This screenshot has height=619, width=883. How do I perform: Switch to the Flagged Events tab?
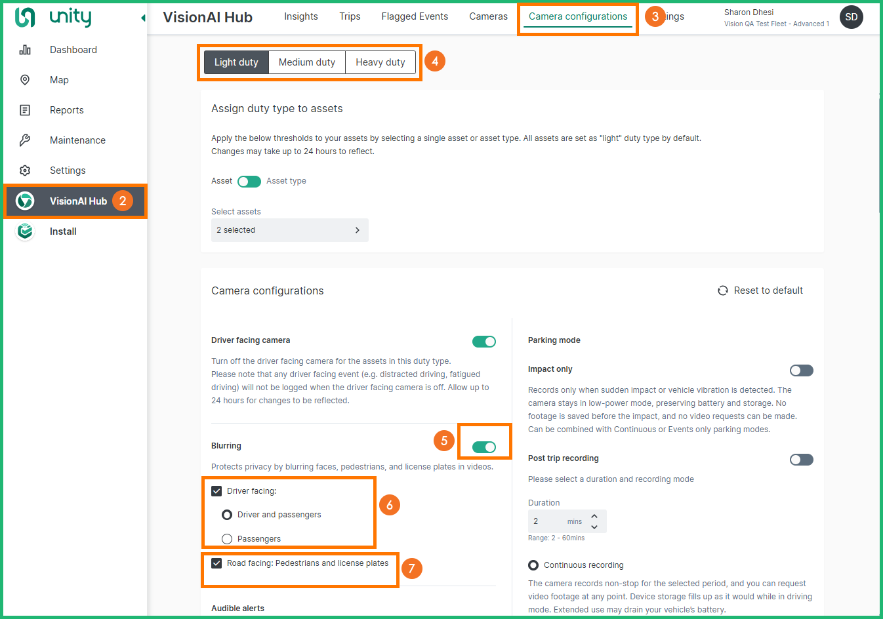[415, 16]
